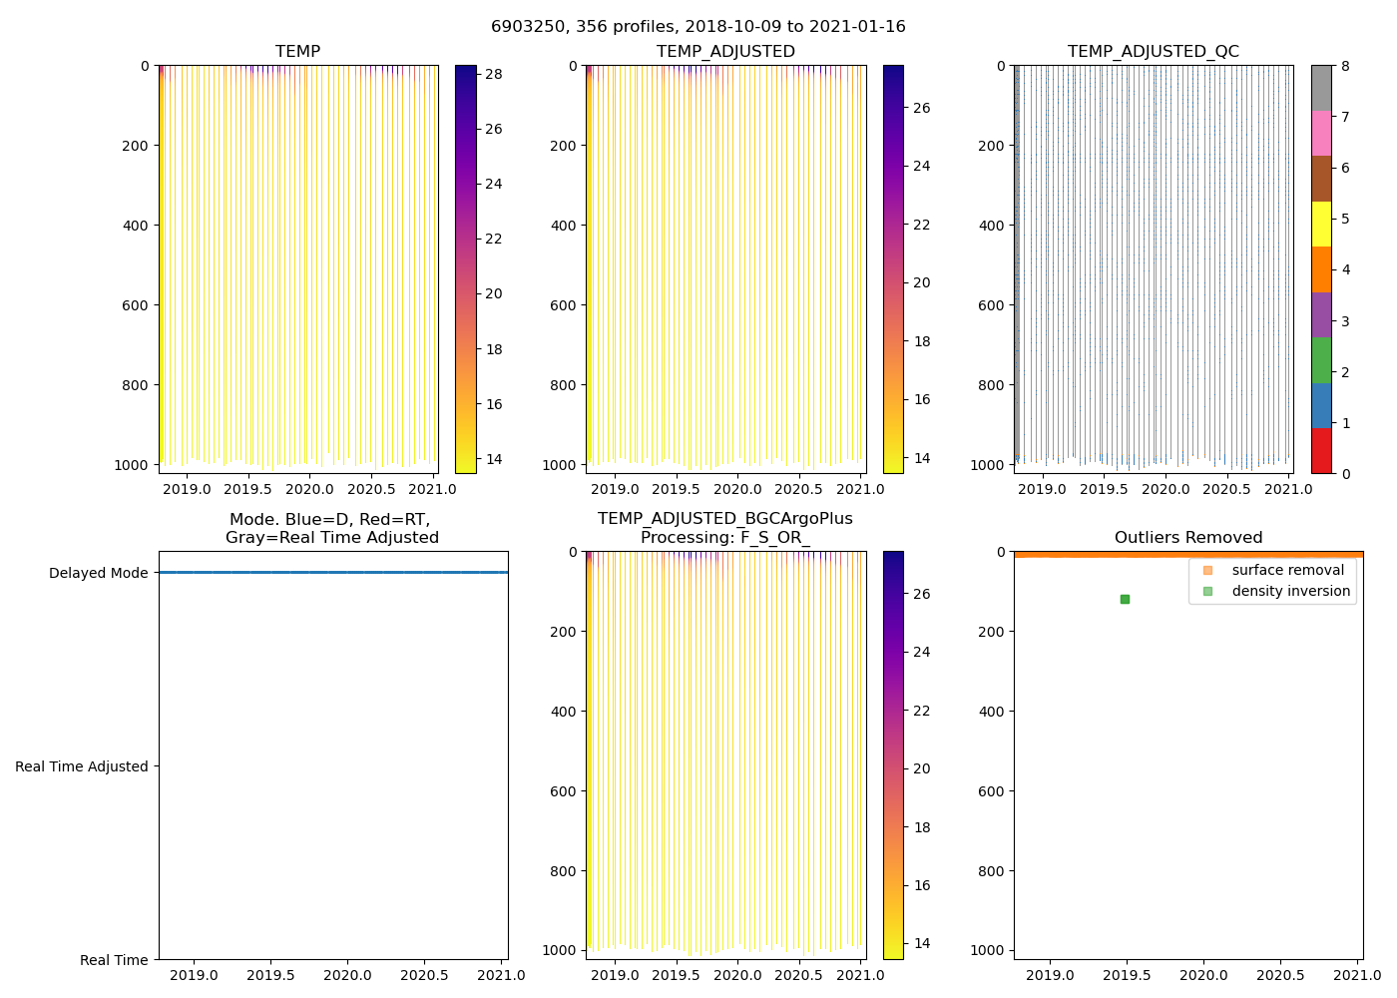
Task: Click the "surface removal" legend text
Action: [x=1287, y=570]
